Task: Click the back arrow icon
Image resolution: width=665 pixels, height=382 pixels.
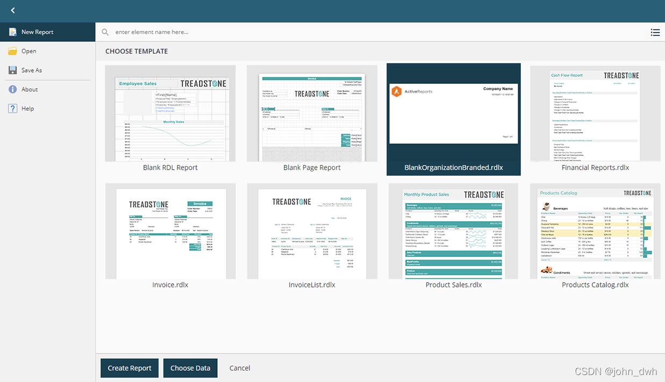Action: (13, 10)
